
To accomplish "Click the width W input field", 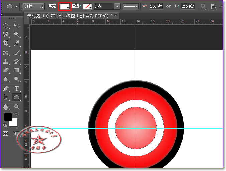I will click(157, 6).
